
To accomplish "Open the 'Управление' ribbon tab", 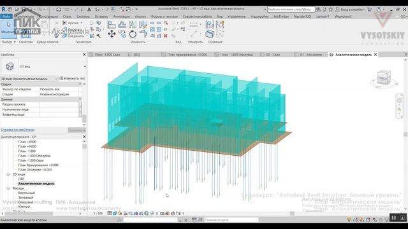I will 237,17.
